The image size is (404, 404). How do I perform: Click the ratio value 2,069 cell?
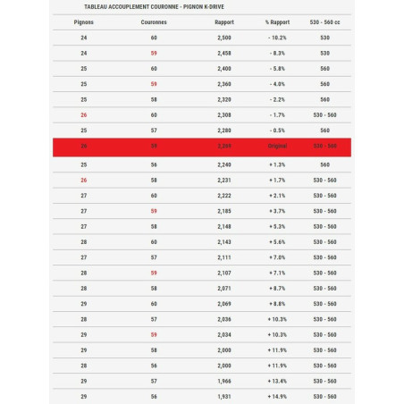pyautogui.click(x=224, y=304)
